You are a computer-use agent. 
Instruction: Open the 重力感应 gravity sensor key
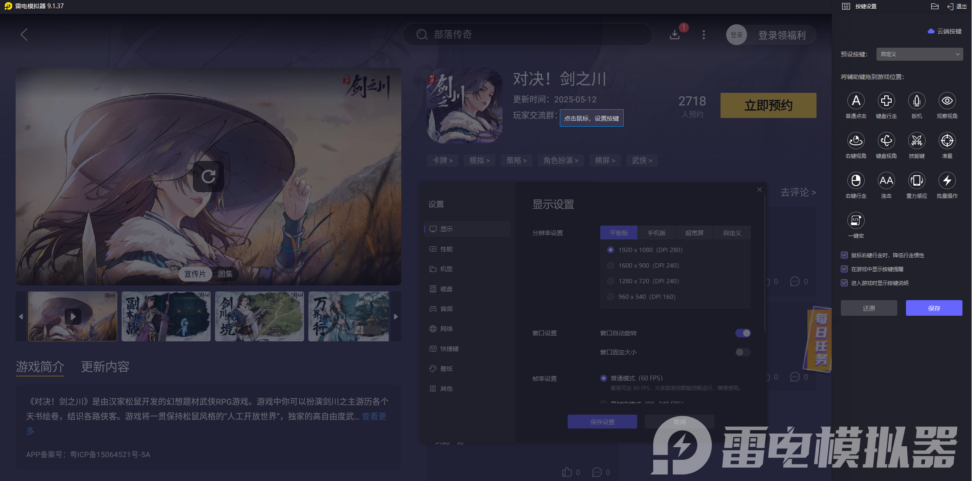(917, 181)
